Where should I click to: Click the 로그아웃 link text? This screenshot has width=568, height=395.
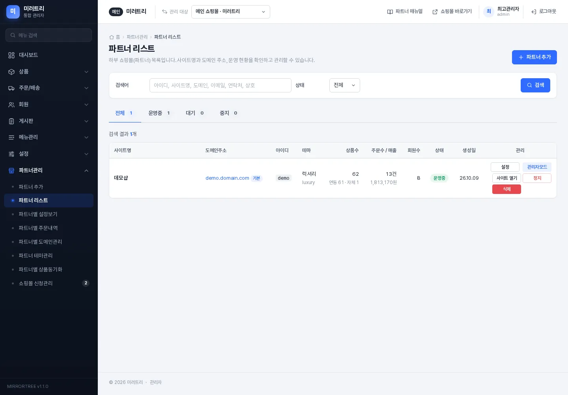(x=547, y=11)
